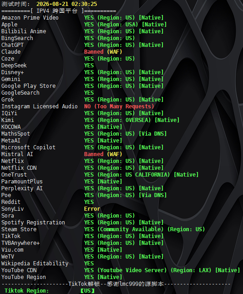Image resolution: width=243 pixels, height=294 pixels.
Task: Click the 'Spotify Registration' label
Action: (x=33, y=223)
